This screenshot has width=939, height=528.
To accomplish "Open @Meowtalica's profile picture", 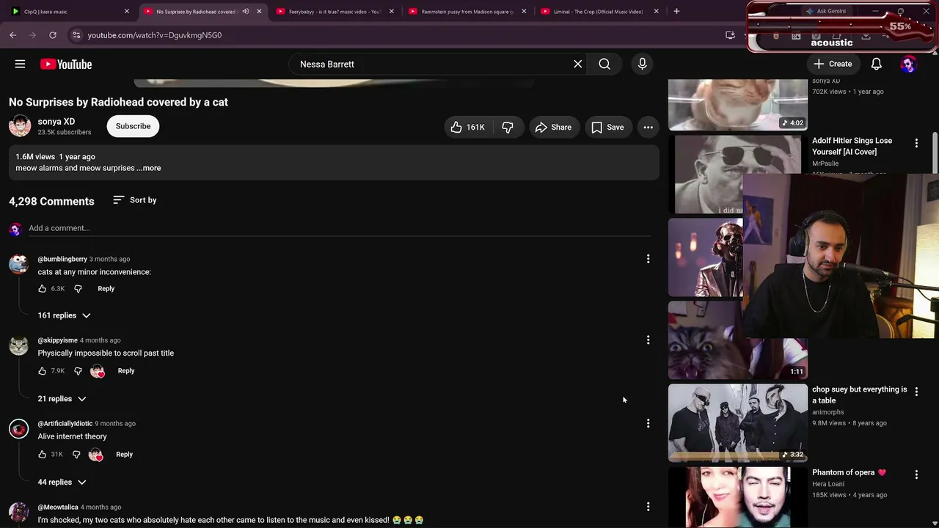I will (18, 511).
